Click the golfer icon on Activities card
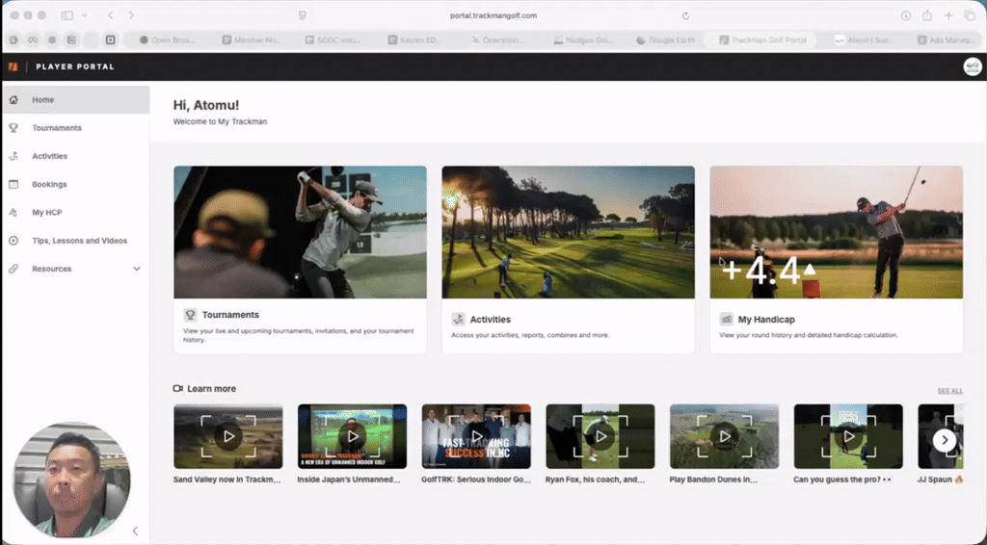The image size is (987, 545). pyautogui.click(x=458, y=320)
